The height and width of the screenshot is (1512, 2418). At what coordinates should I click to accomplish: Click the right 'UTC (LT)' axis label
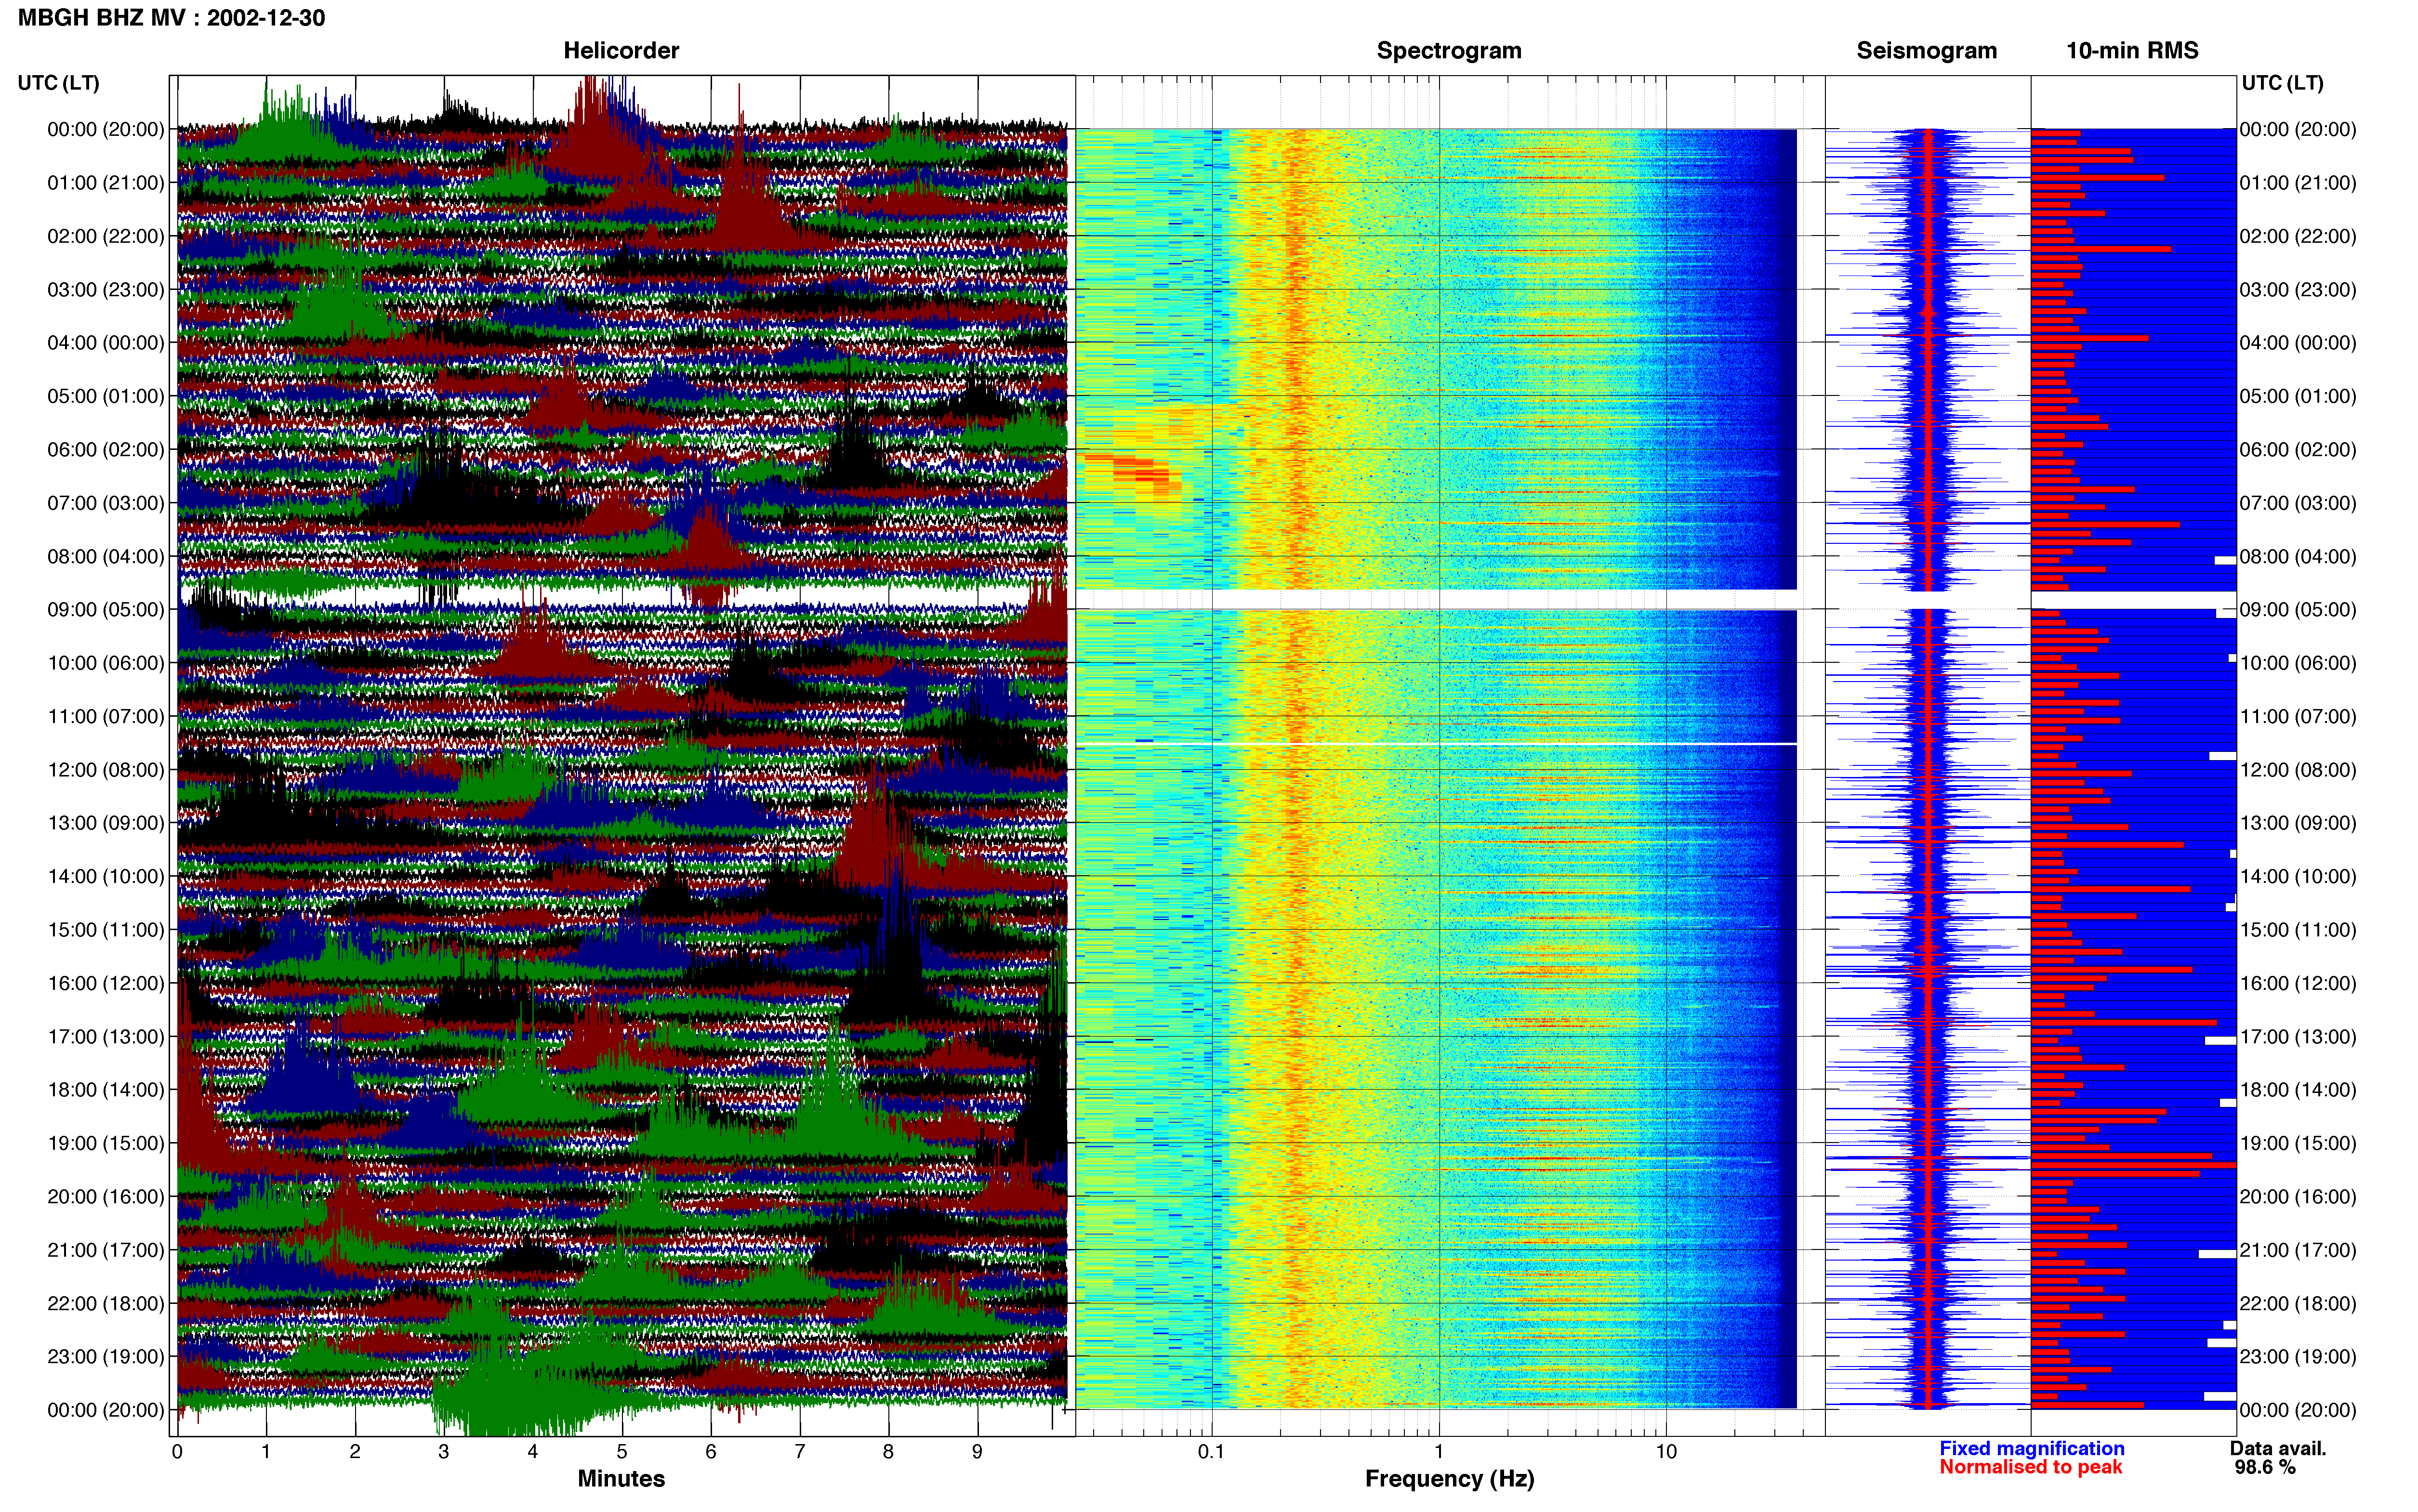[x=2282, y=83]
